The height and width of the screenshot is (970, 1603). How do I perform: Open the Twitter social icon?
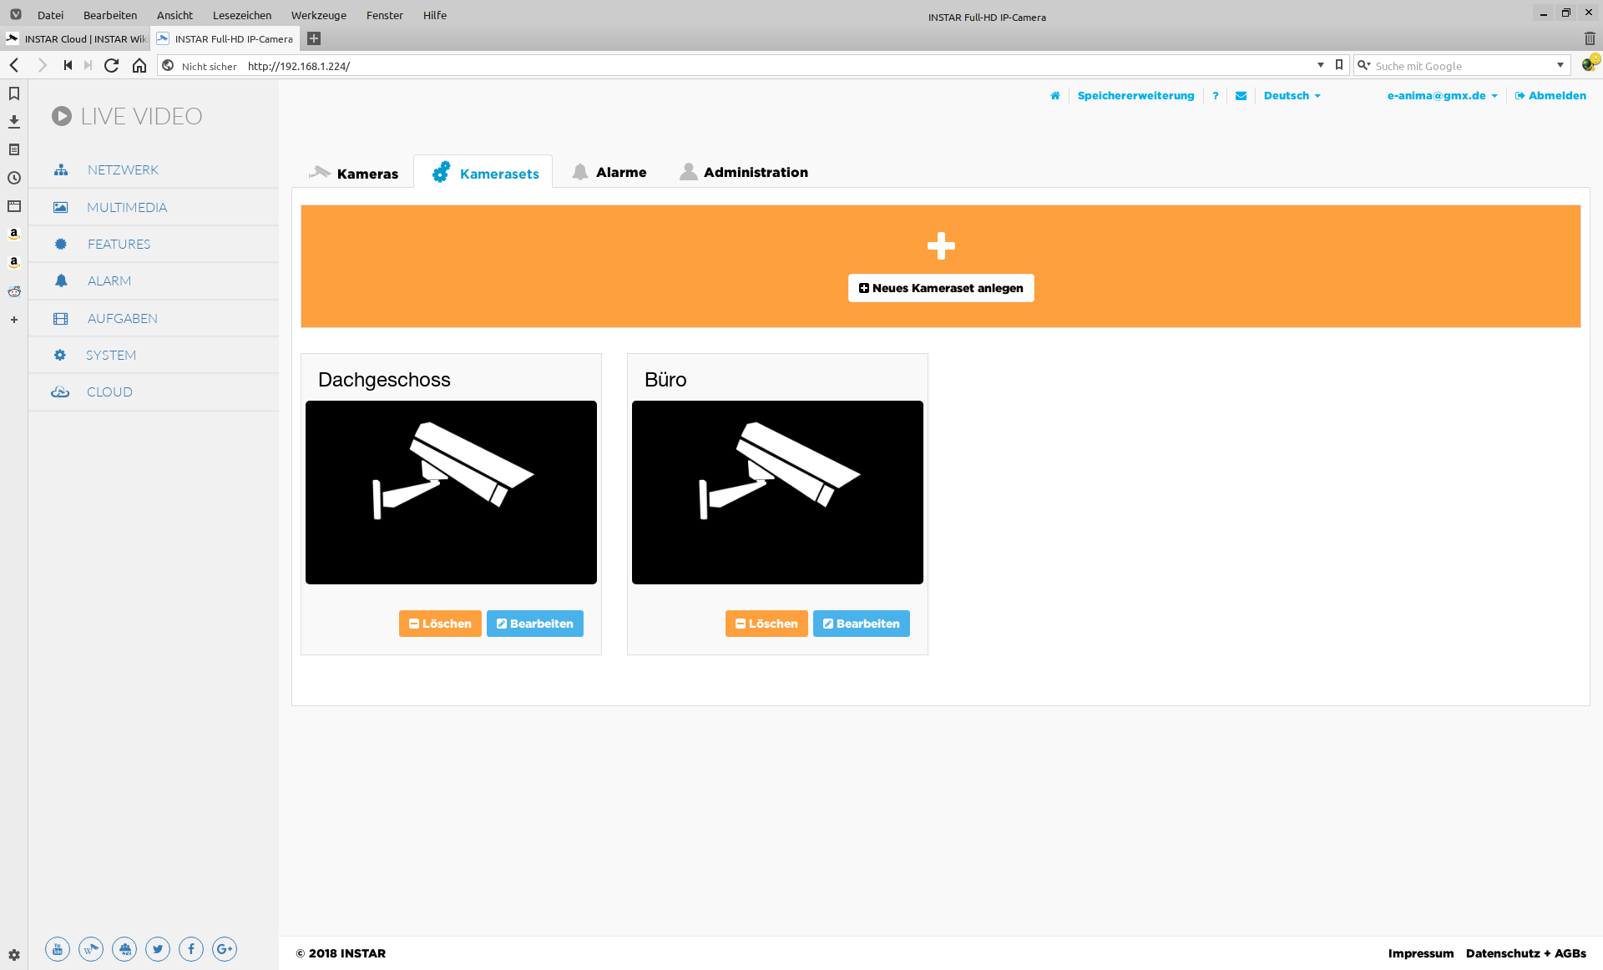tap(158, 949)
